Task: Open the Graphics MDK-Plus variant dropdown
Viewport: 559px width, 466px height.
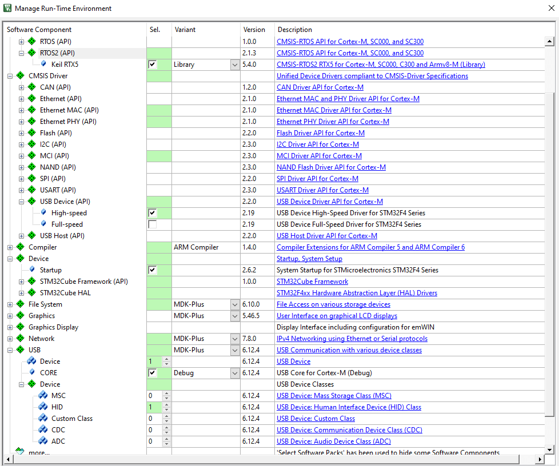Action: click(x=235, y=316)
